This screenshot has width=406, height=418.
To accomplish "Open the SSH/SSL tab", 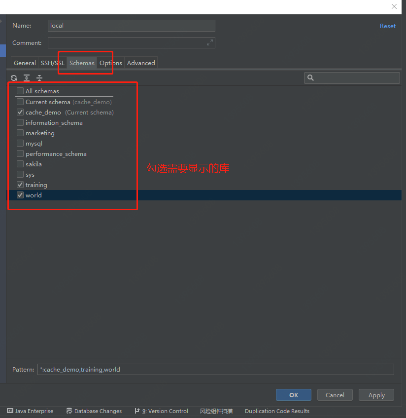I will (52, 63).
